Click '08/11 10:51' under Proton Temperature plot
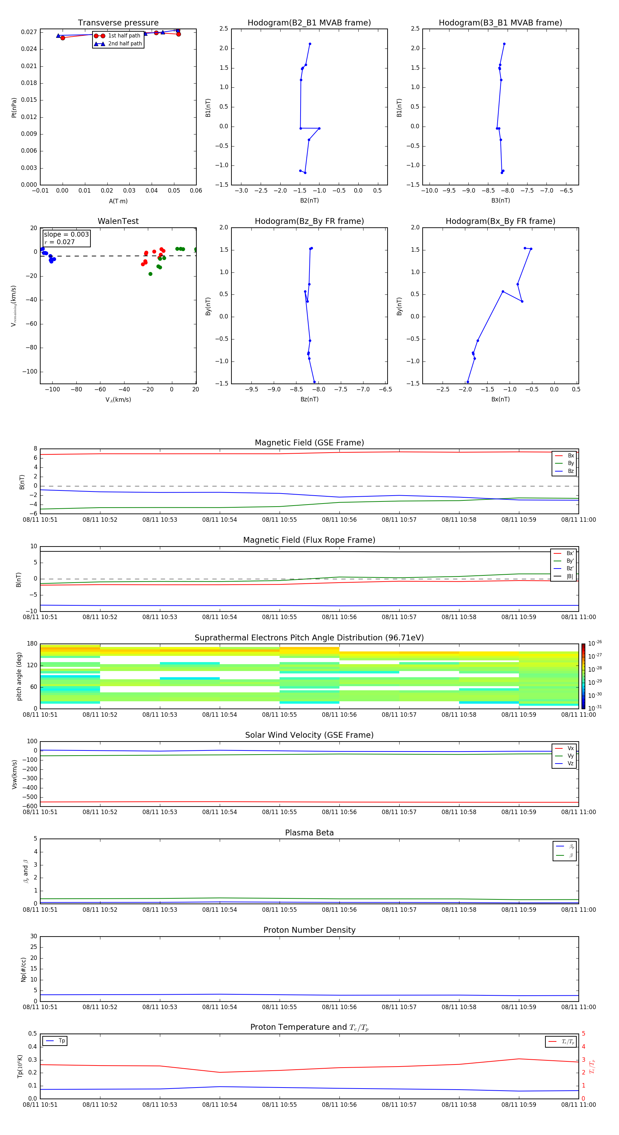This screenshot has height=1135, width=619. pos(40,1105)
